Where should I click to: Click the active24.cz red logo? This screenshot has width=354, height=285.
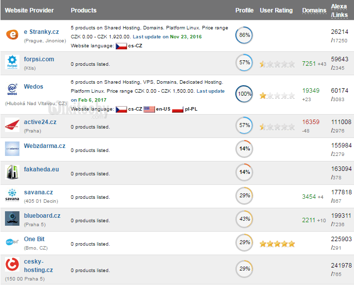[x=12, y=125]
